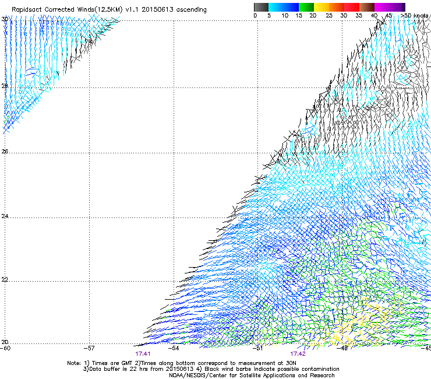Viewport: 431px width, 379px height.
Task: Select the gray 0-5 knots color segment
Action: [x=261, y=7]
